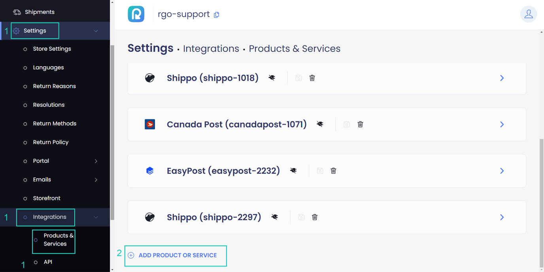This screenshot has height=272, width=544.
Task: Open details for Shippo (shippo-2297)
Action: (x=502, y=217)
